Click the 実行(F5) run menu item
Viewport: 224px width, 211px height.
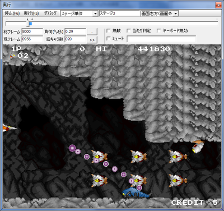31,13
